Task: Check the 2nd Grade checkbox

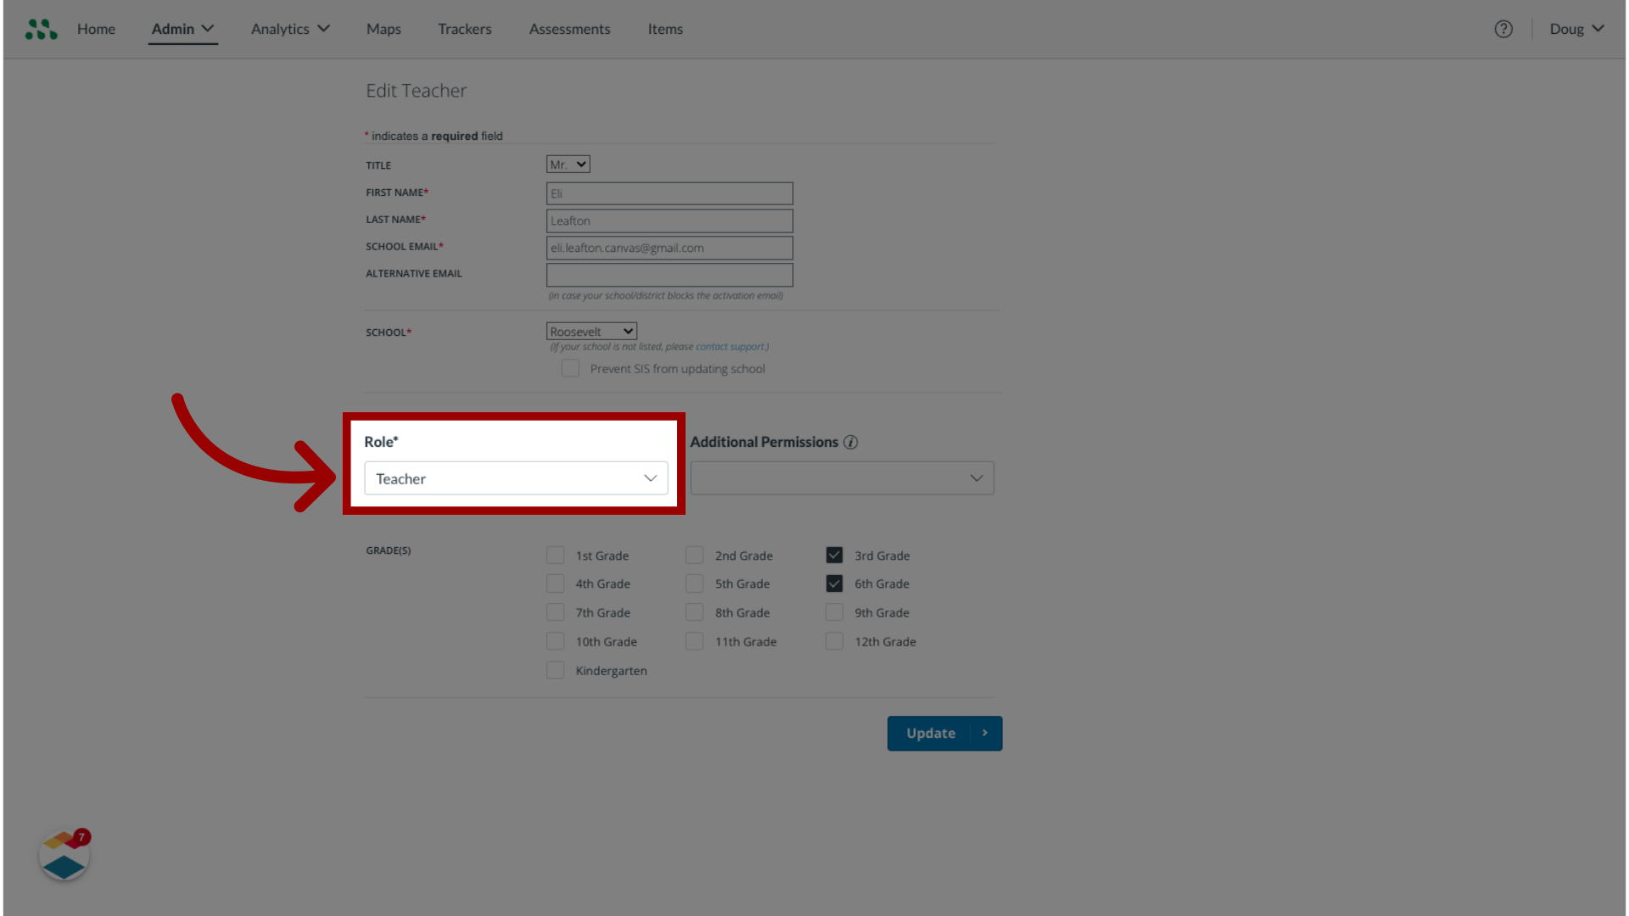Action: (x=694, y=556)
